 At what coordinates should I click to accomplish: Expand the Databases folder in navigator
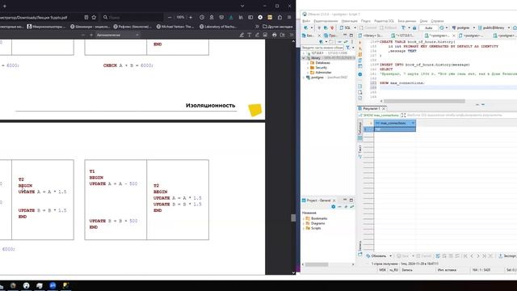[308, 63]
